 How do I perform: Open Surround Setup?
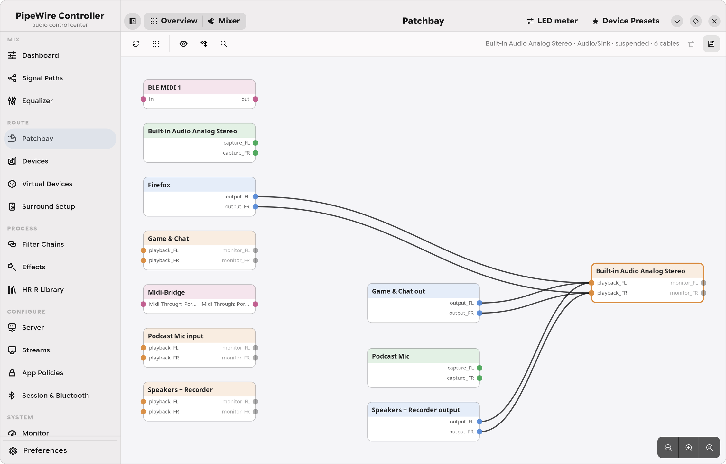[x=60, y=206]
